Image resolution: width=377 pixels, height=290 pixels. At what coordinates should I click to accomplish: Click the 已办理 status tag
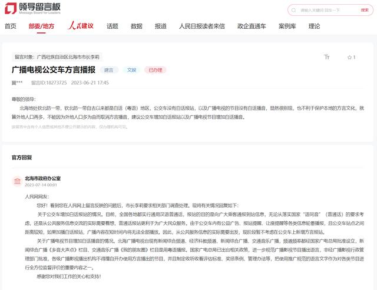pos(156,70)
